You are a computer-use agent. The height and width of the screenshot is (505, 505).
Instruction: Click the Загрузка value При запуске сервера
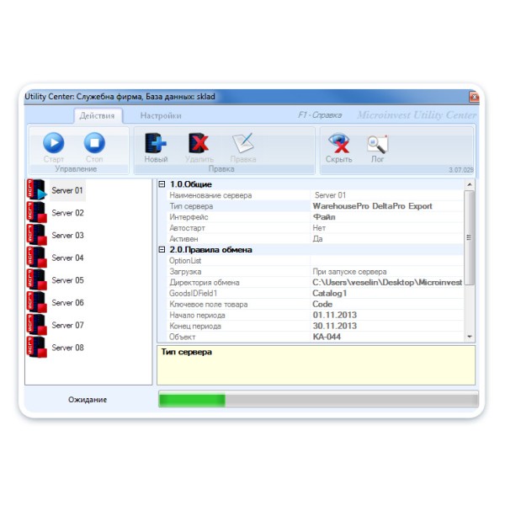349,272
